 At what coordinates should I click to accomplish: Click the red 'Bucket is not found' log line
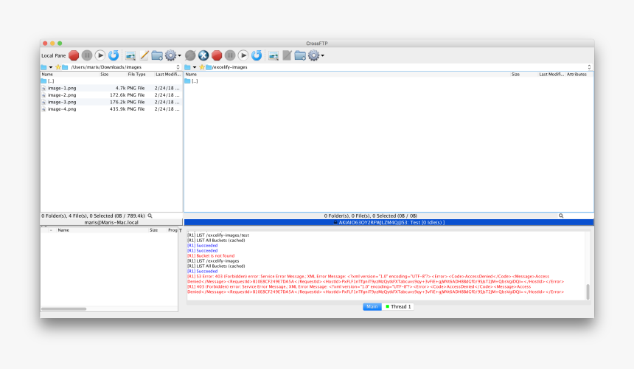pos(211,255)
